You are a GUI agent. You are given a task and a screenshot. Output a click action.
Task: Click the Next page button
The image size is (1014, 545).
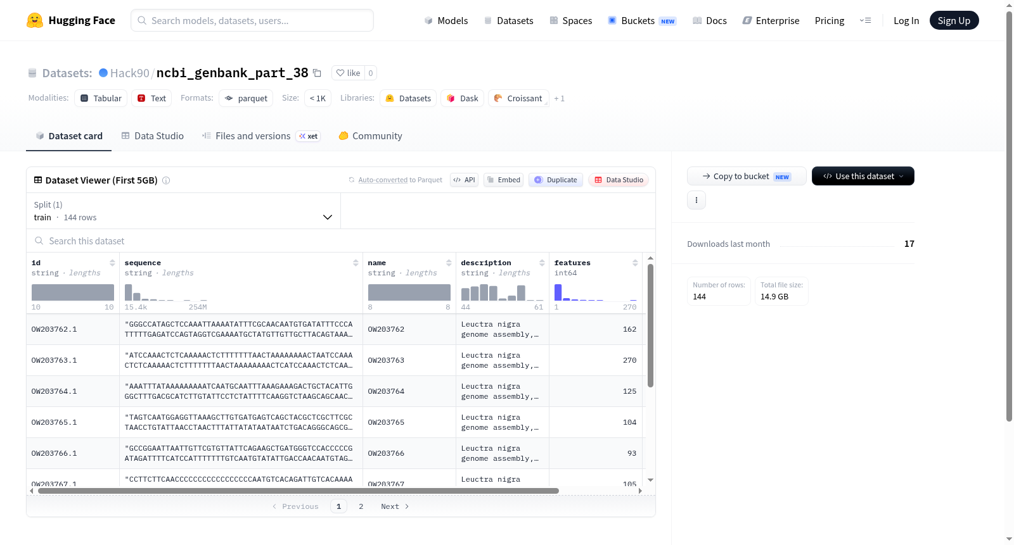click(x=395, y=506)
